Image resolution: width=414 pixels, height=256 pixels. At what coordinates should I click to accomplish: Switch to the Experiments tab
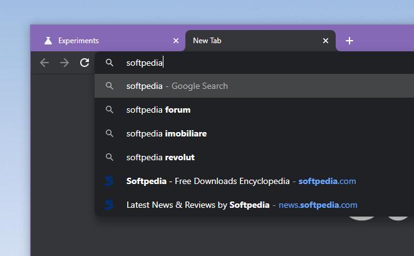pyautogui.click(x=108, y=41)
